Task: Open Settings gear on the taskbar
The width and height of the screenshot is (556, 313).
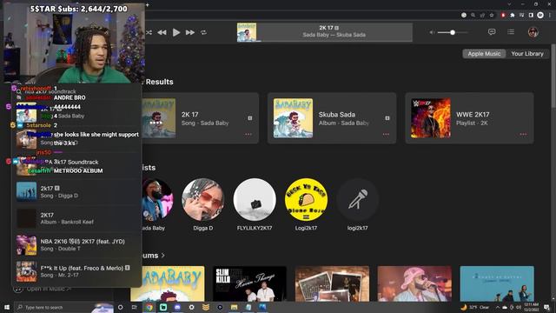Action: pyautogui.click(x=191, y=307)
